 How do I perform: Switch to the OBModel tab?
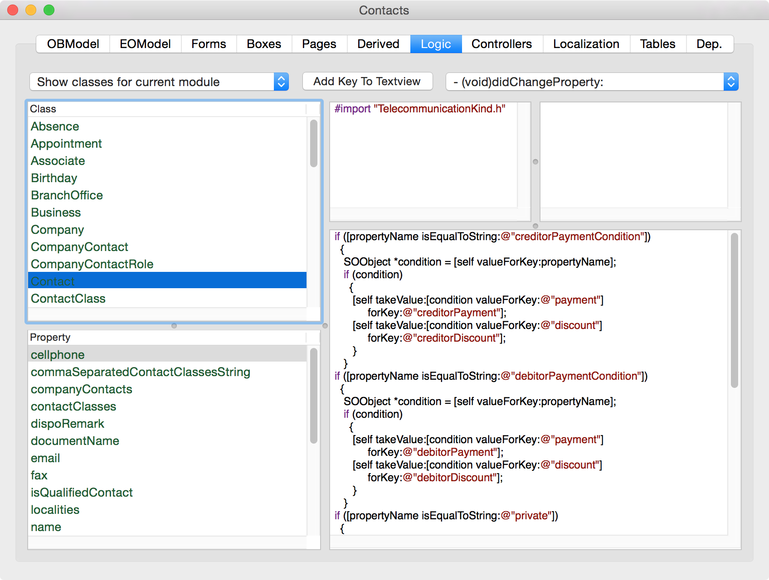coord(73,44)
